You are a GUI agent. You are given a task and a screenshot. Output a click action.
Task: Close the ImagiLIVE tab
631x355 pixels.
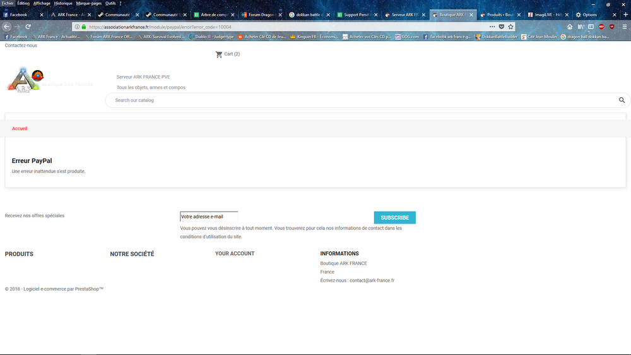[567, 15]
